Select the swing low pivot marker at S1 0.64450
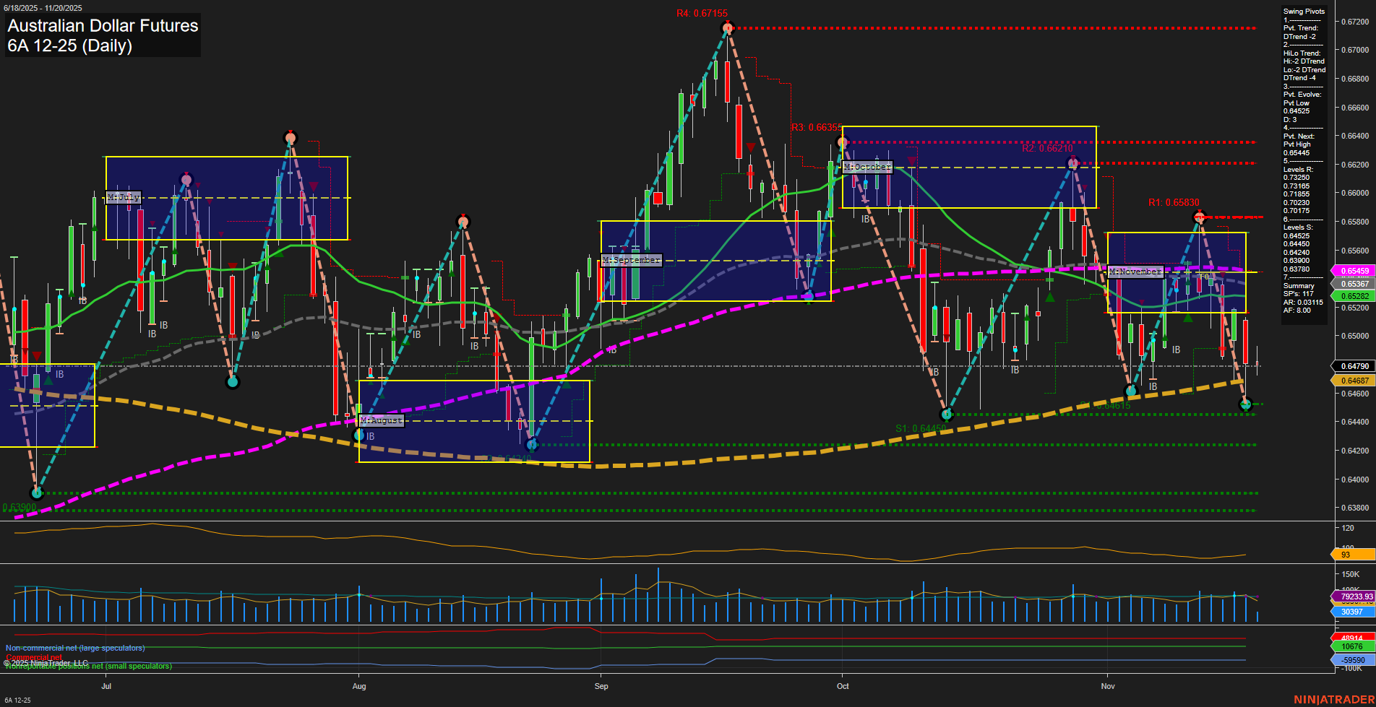Viewport: 1376px width, 707px height. (x=947, y=415)
